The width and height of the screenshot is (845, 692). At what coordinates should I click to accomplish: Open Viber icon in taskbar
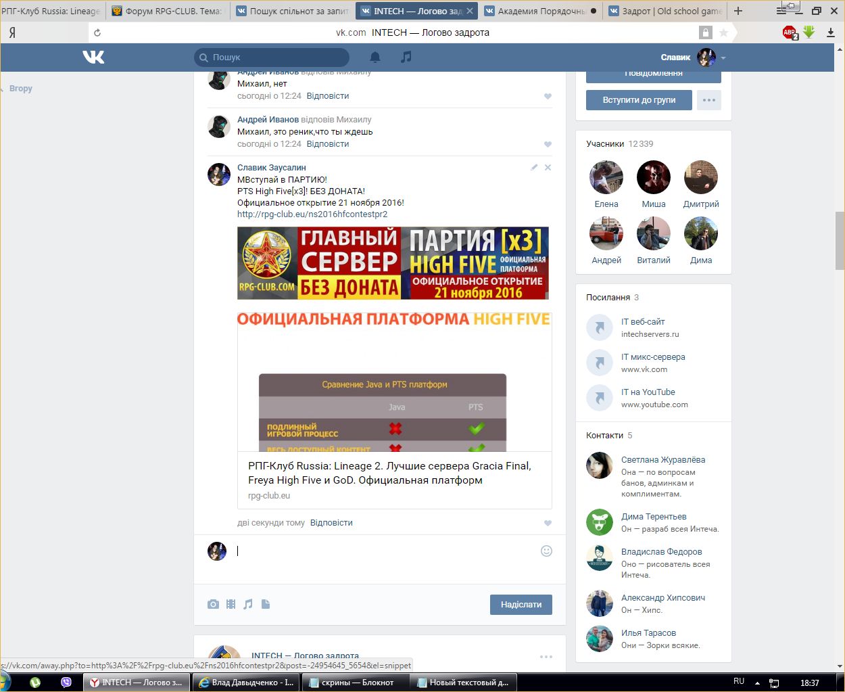pyautogui.click(x=66, y=683)
